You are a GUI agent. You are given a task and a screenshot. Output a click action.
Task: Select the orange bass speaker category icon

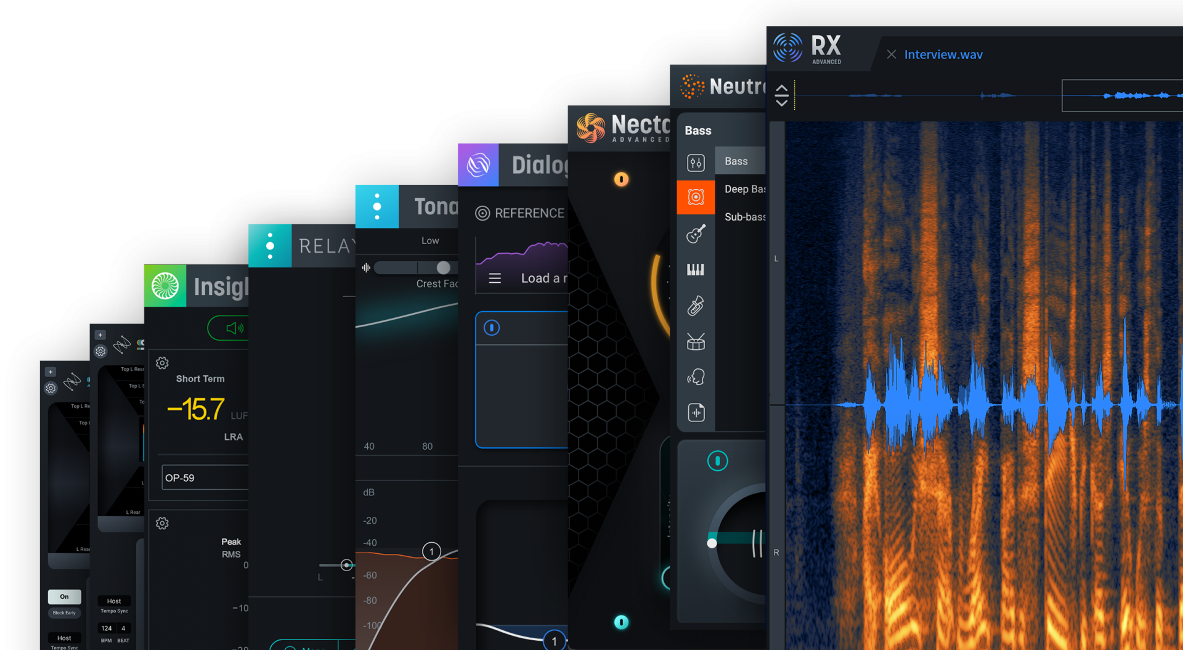(x=696, y=197)
